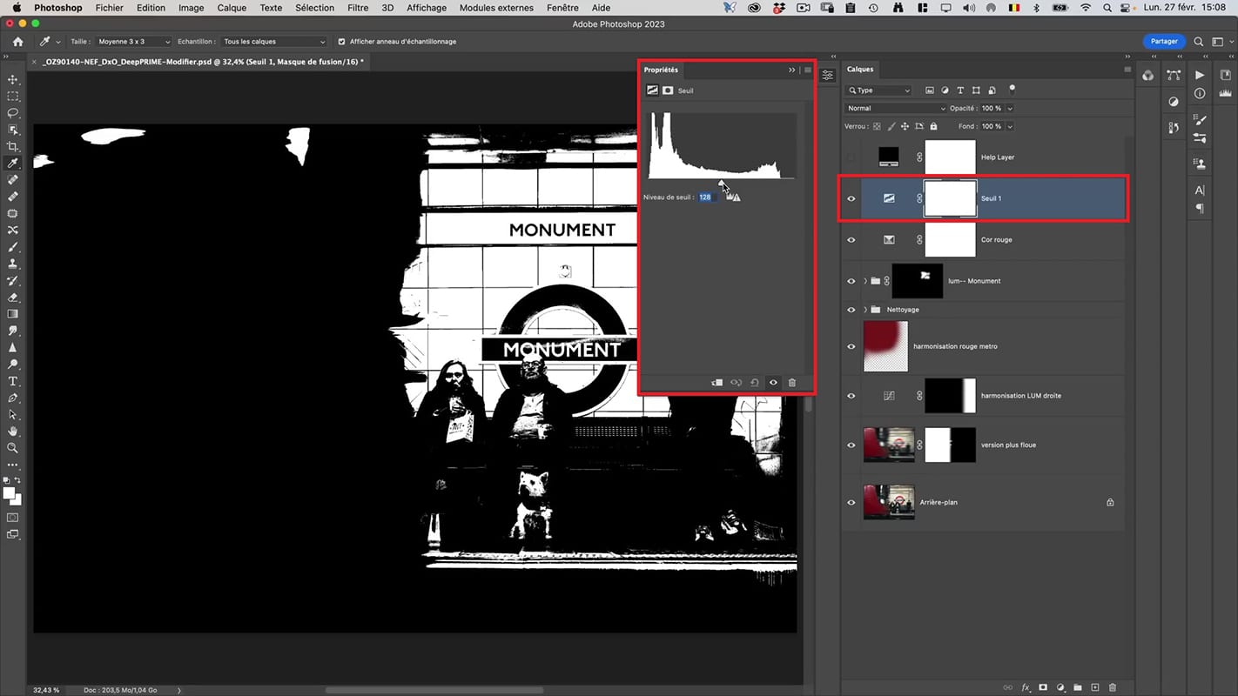Select the Clone Stamp tool
Viewport: 1238px width, 696px height.
(x=13, y=264)
